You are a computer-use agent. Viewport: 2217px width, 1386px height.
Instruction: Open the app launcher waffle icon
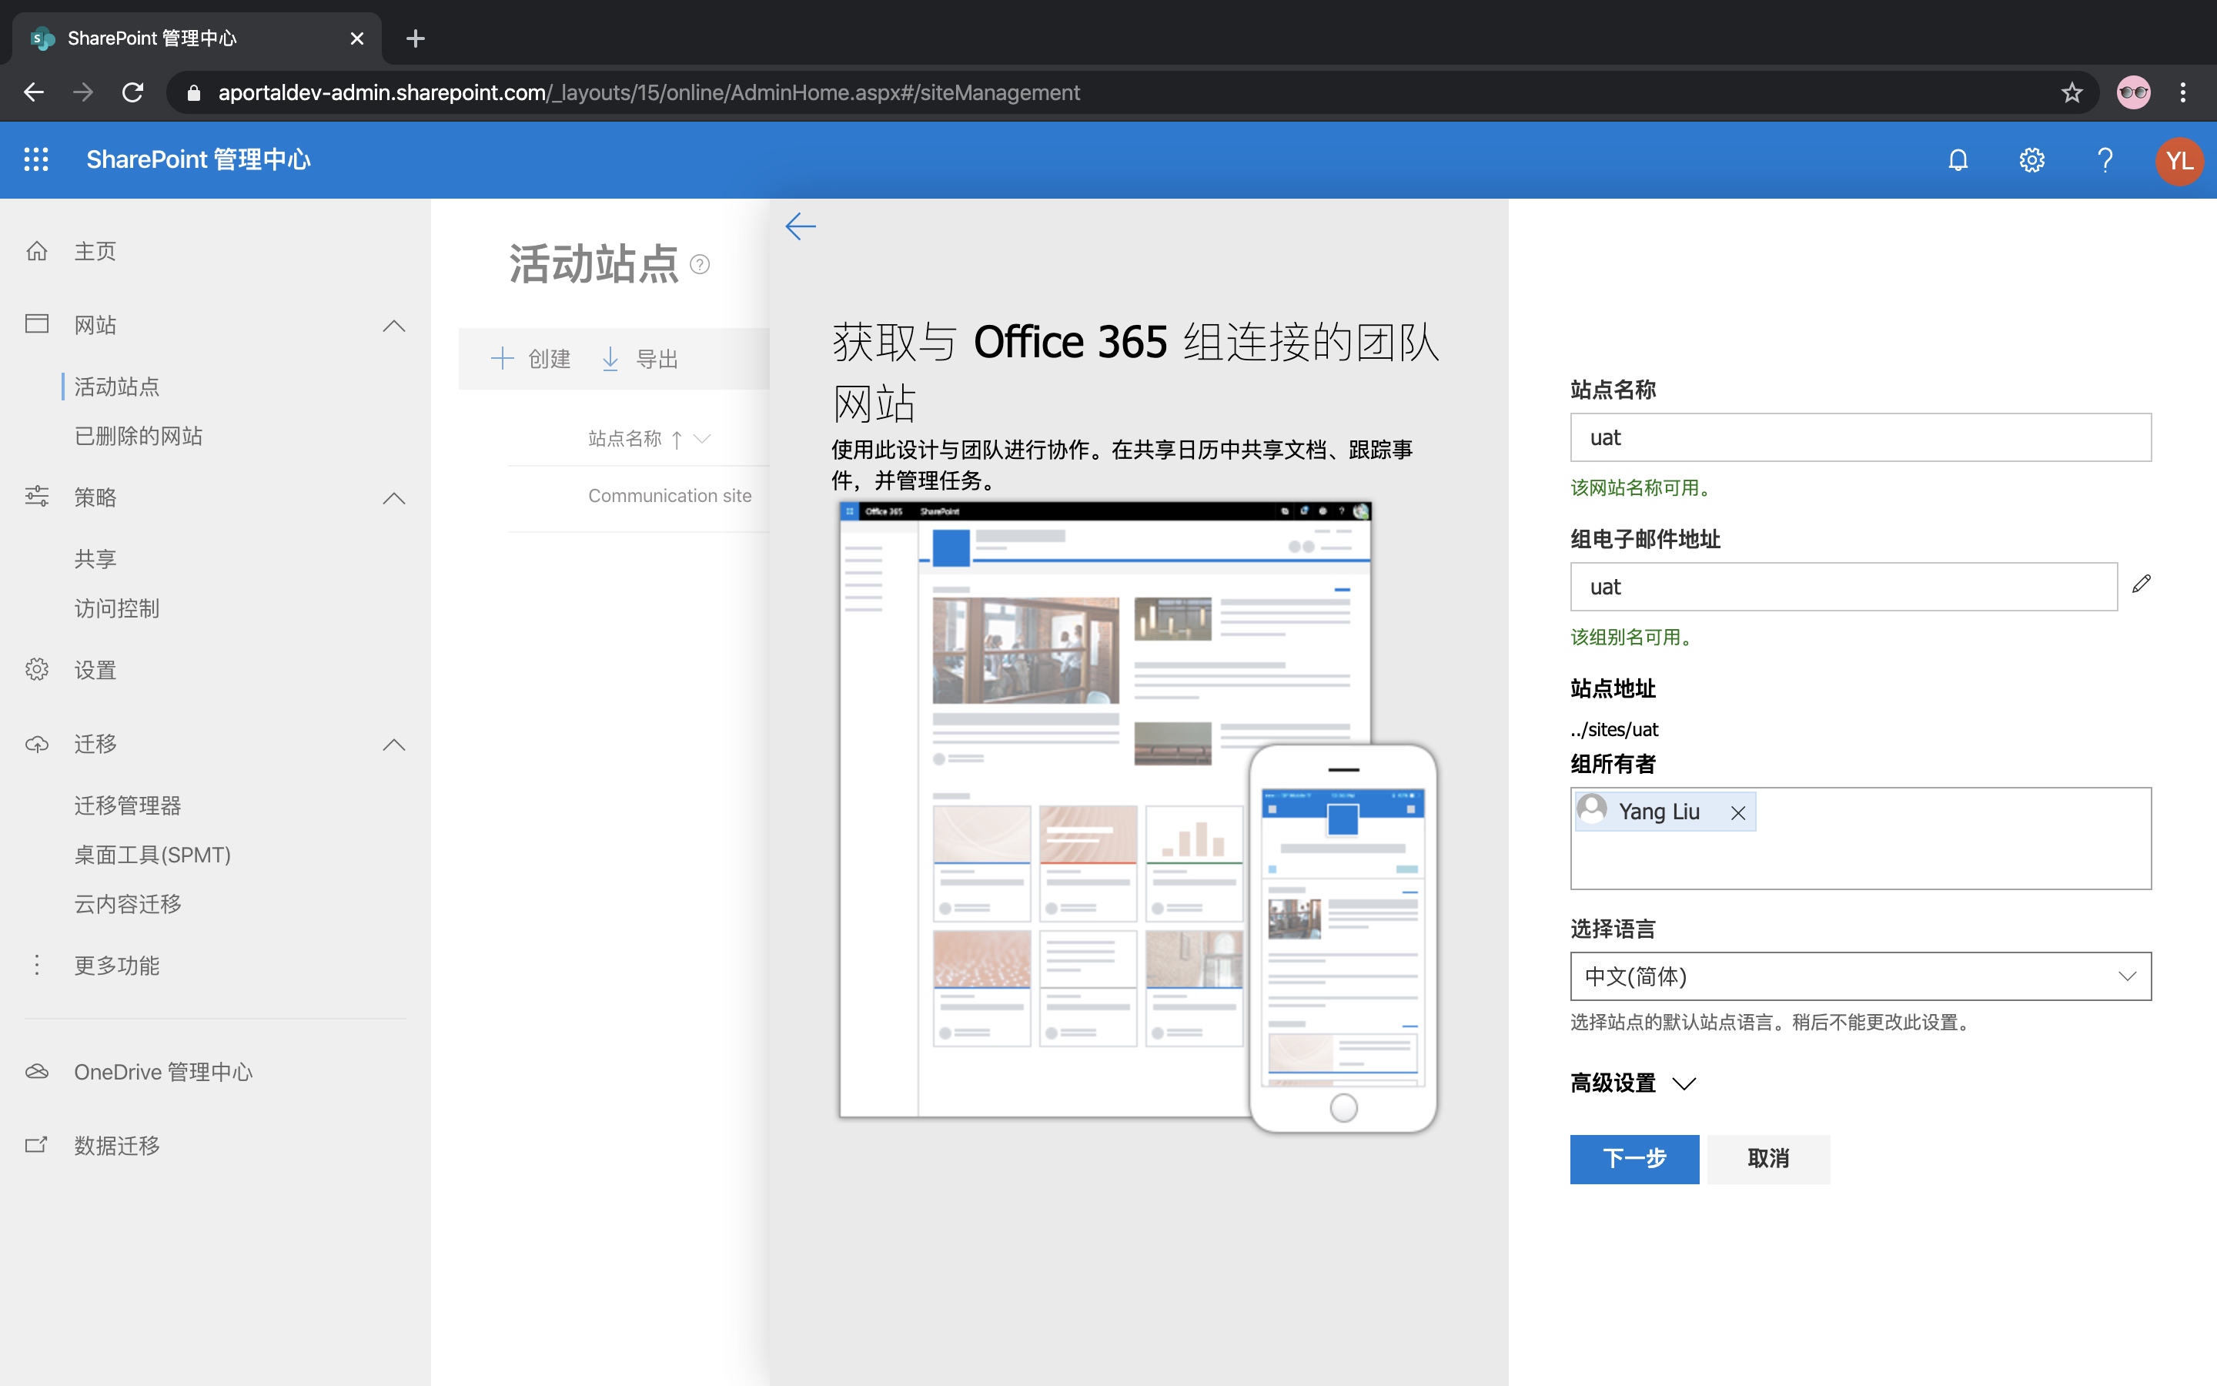tap(35, 159)
